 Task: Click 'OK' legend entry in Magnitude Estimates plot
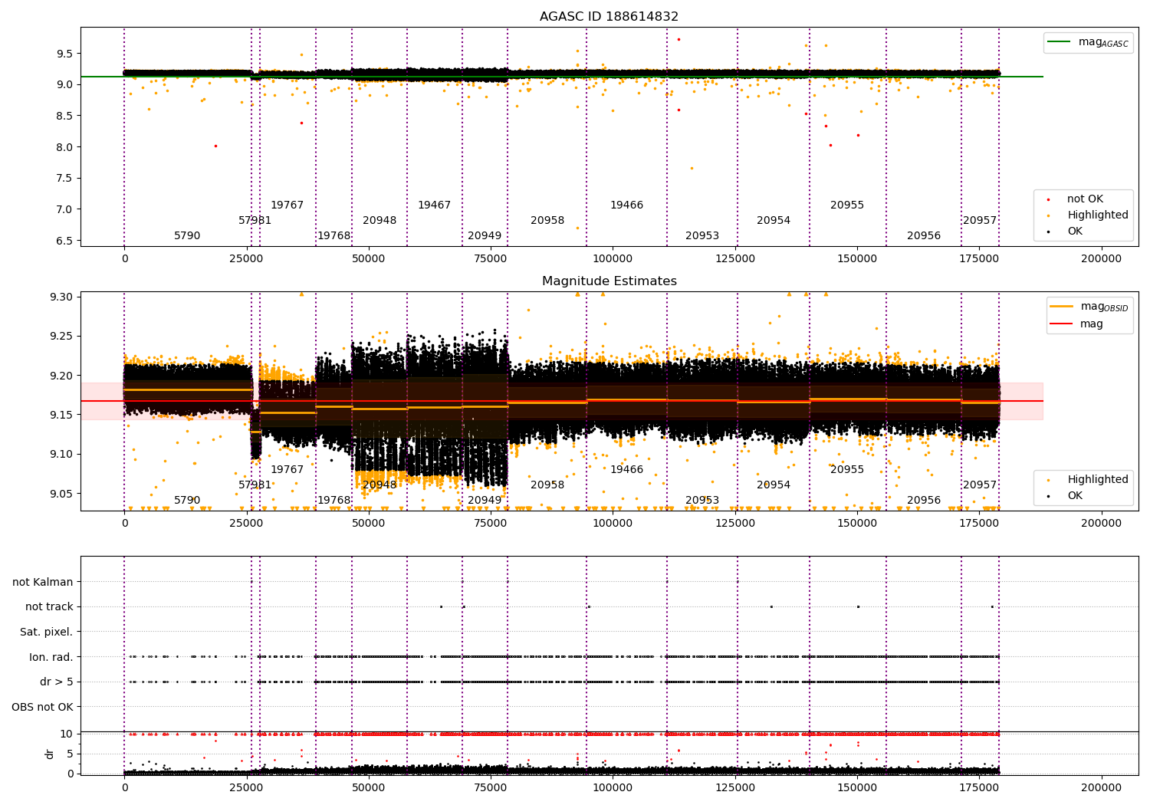(1075, 496)
